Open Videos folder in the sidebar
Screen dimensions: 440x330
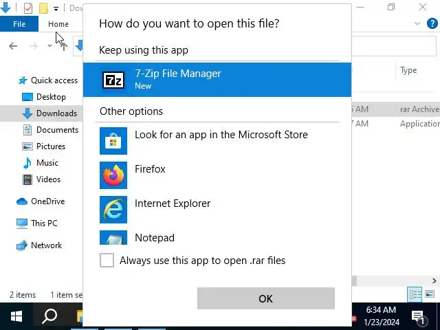[x=41, y=179]
